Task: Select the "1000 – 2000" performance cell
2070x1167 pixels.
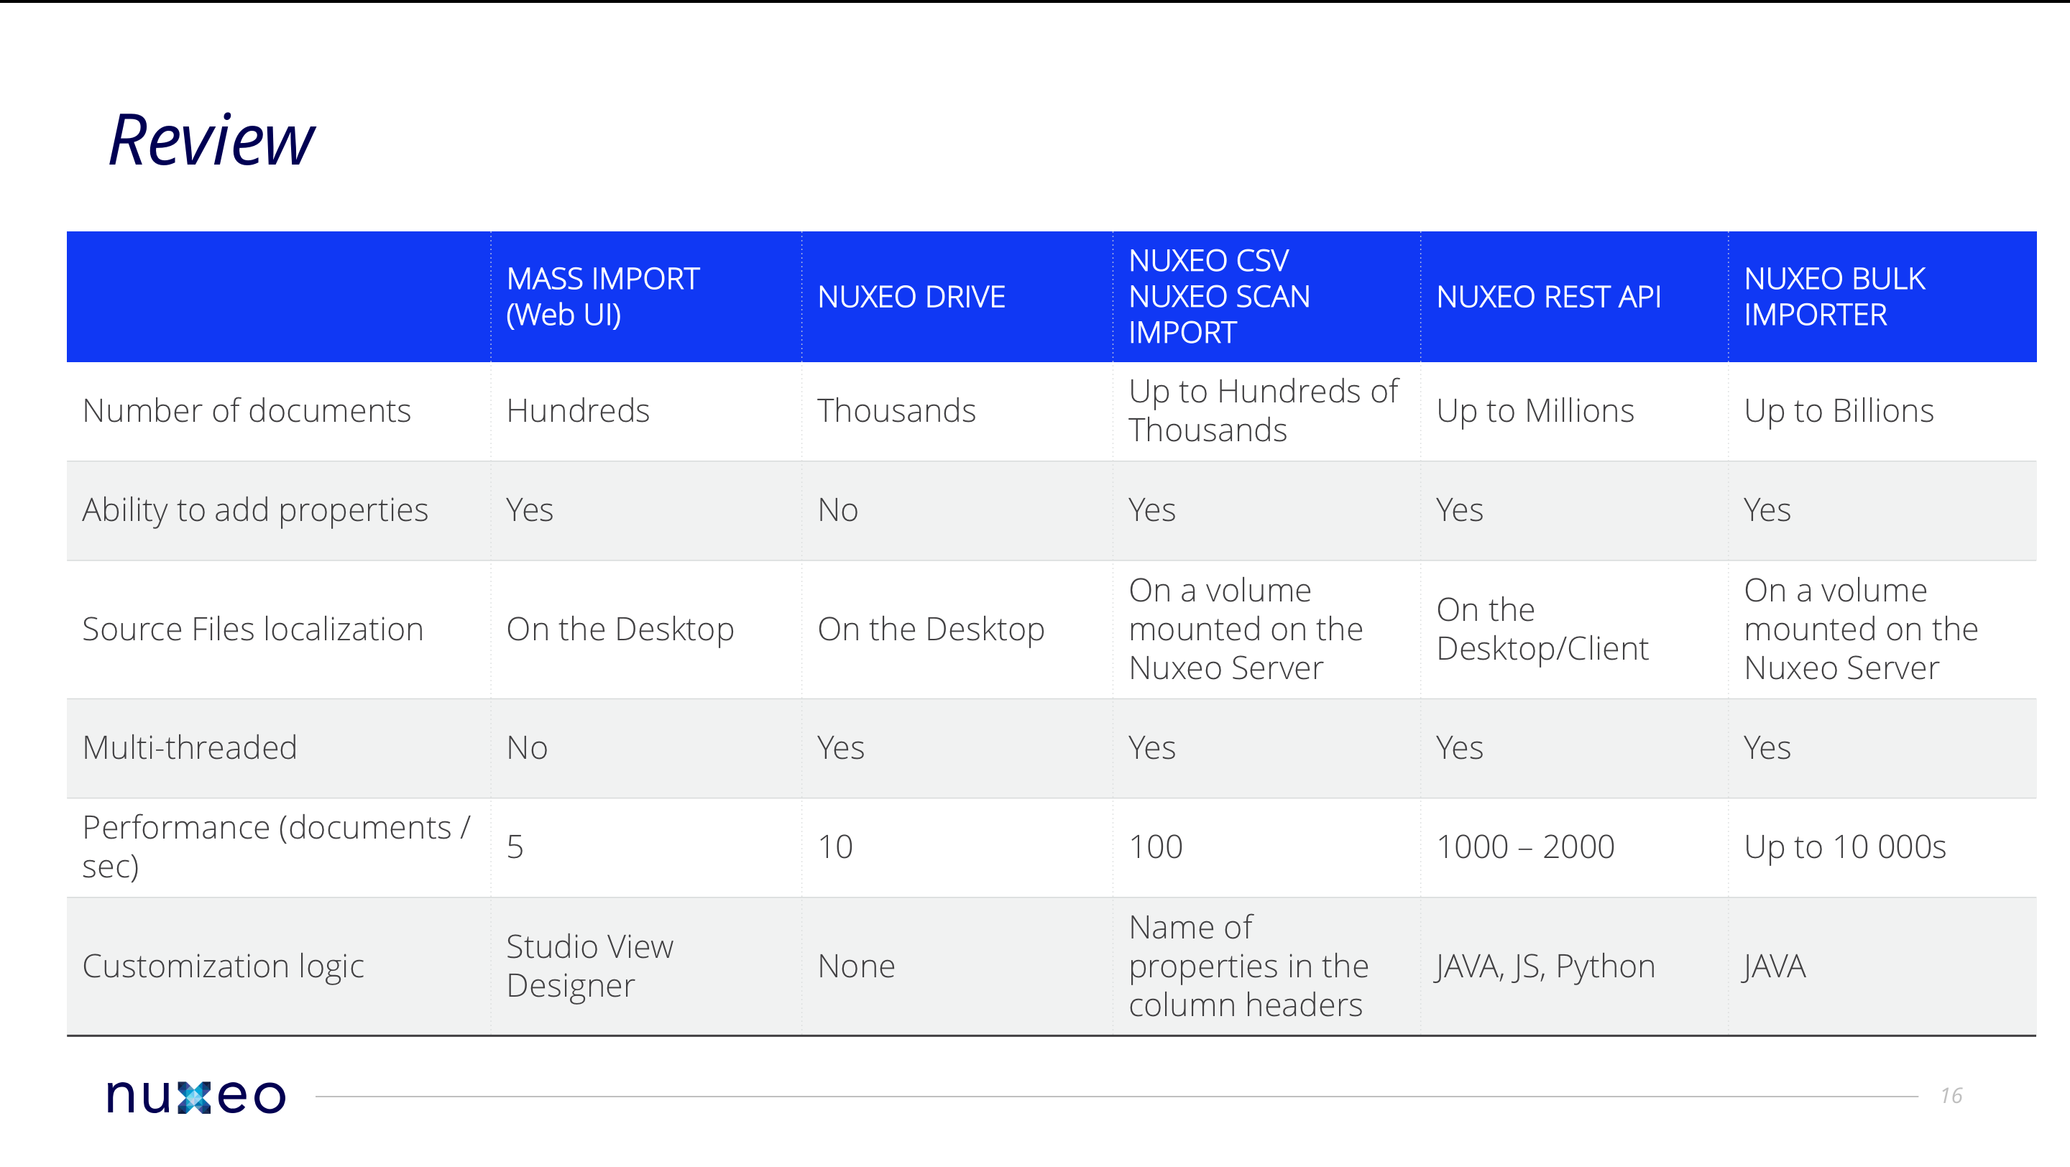Action: pyautogui.click(x=1525, y=847)
